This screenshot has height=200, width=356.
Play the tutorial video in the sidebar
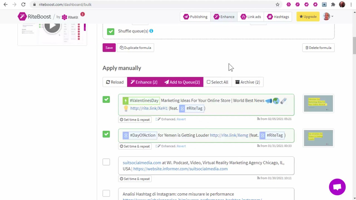(x=52, y=27)
